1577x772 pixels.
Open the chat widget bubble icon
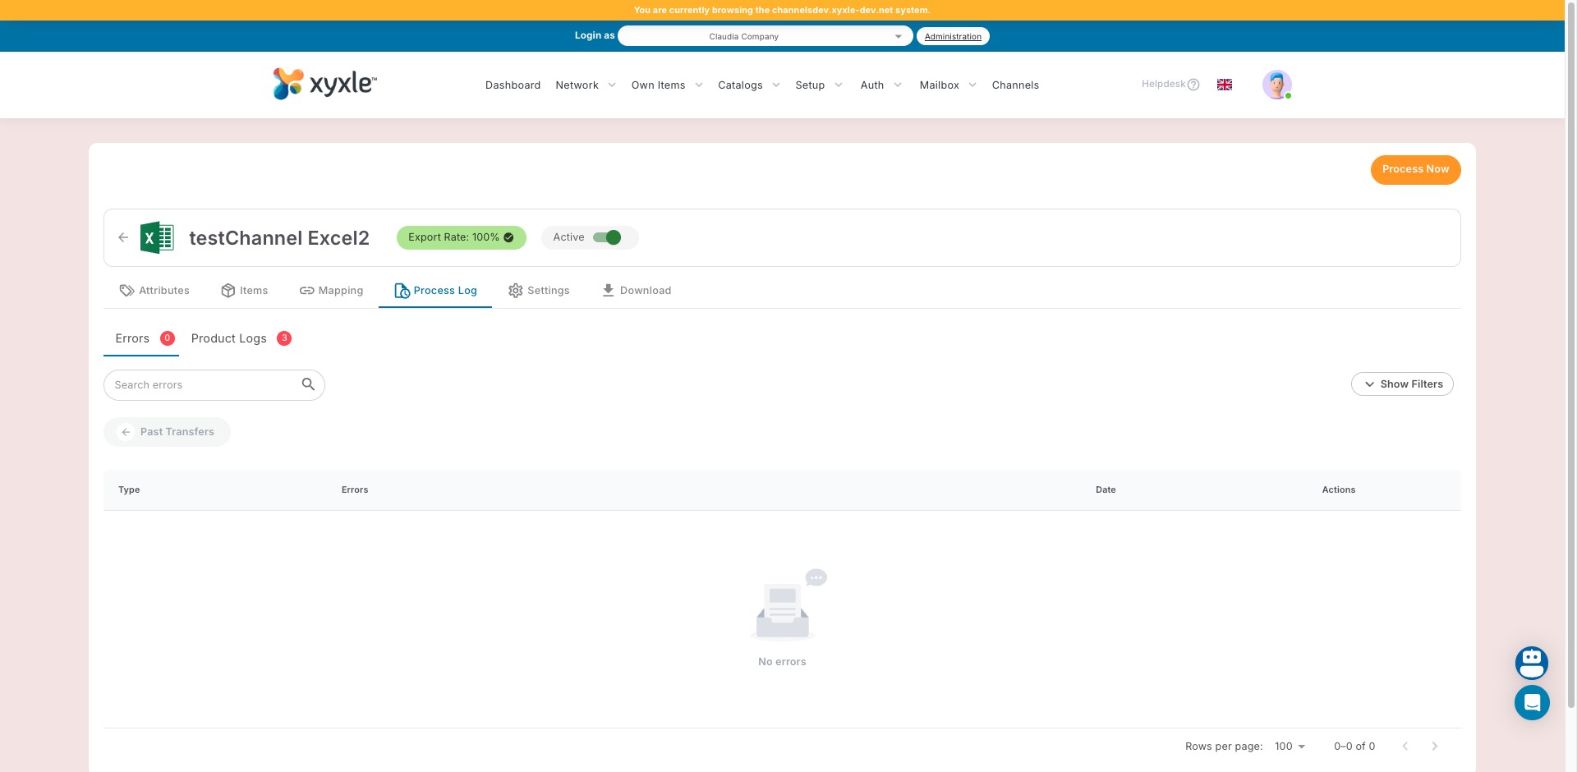(x=1532, y=702)
